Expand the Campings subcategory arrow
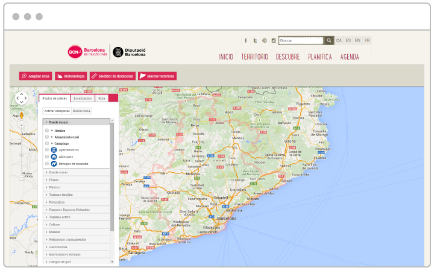 [52, 143]
